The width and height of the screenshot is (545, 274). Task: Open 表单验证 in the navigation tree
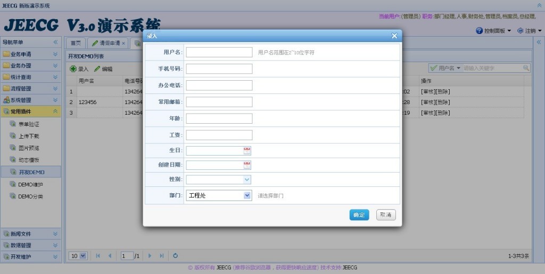click(29, 124)
